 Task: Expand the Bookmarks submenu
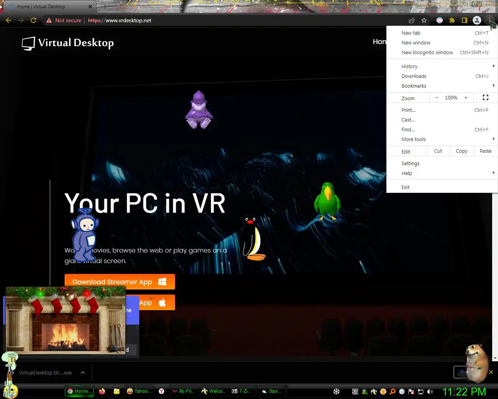point(442,86)
